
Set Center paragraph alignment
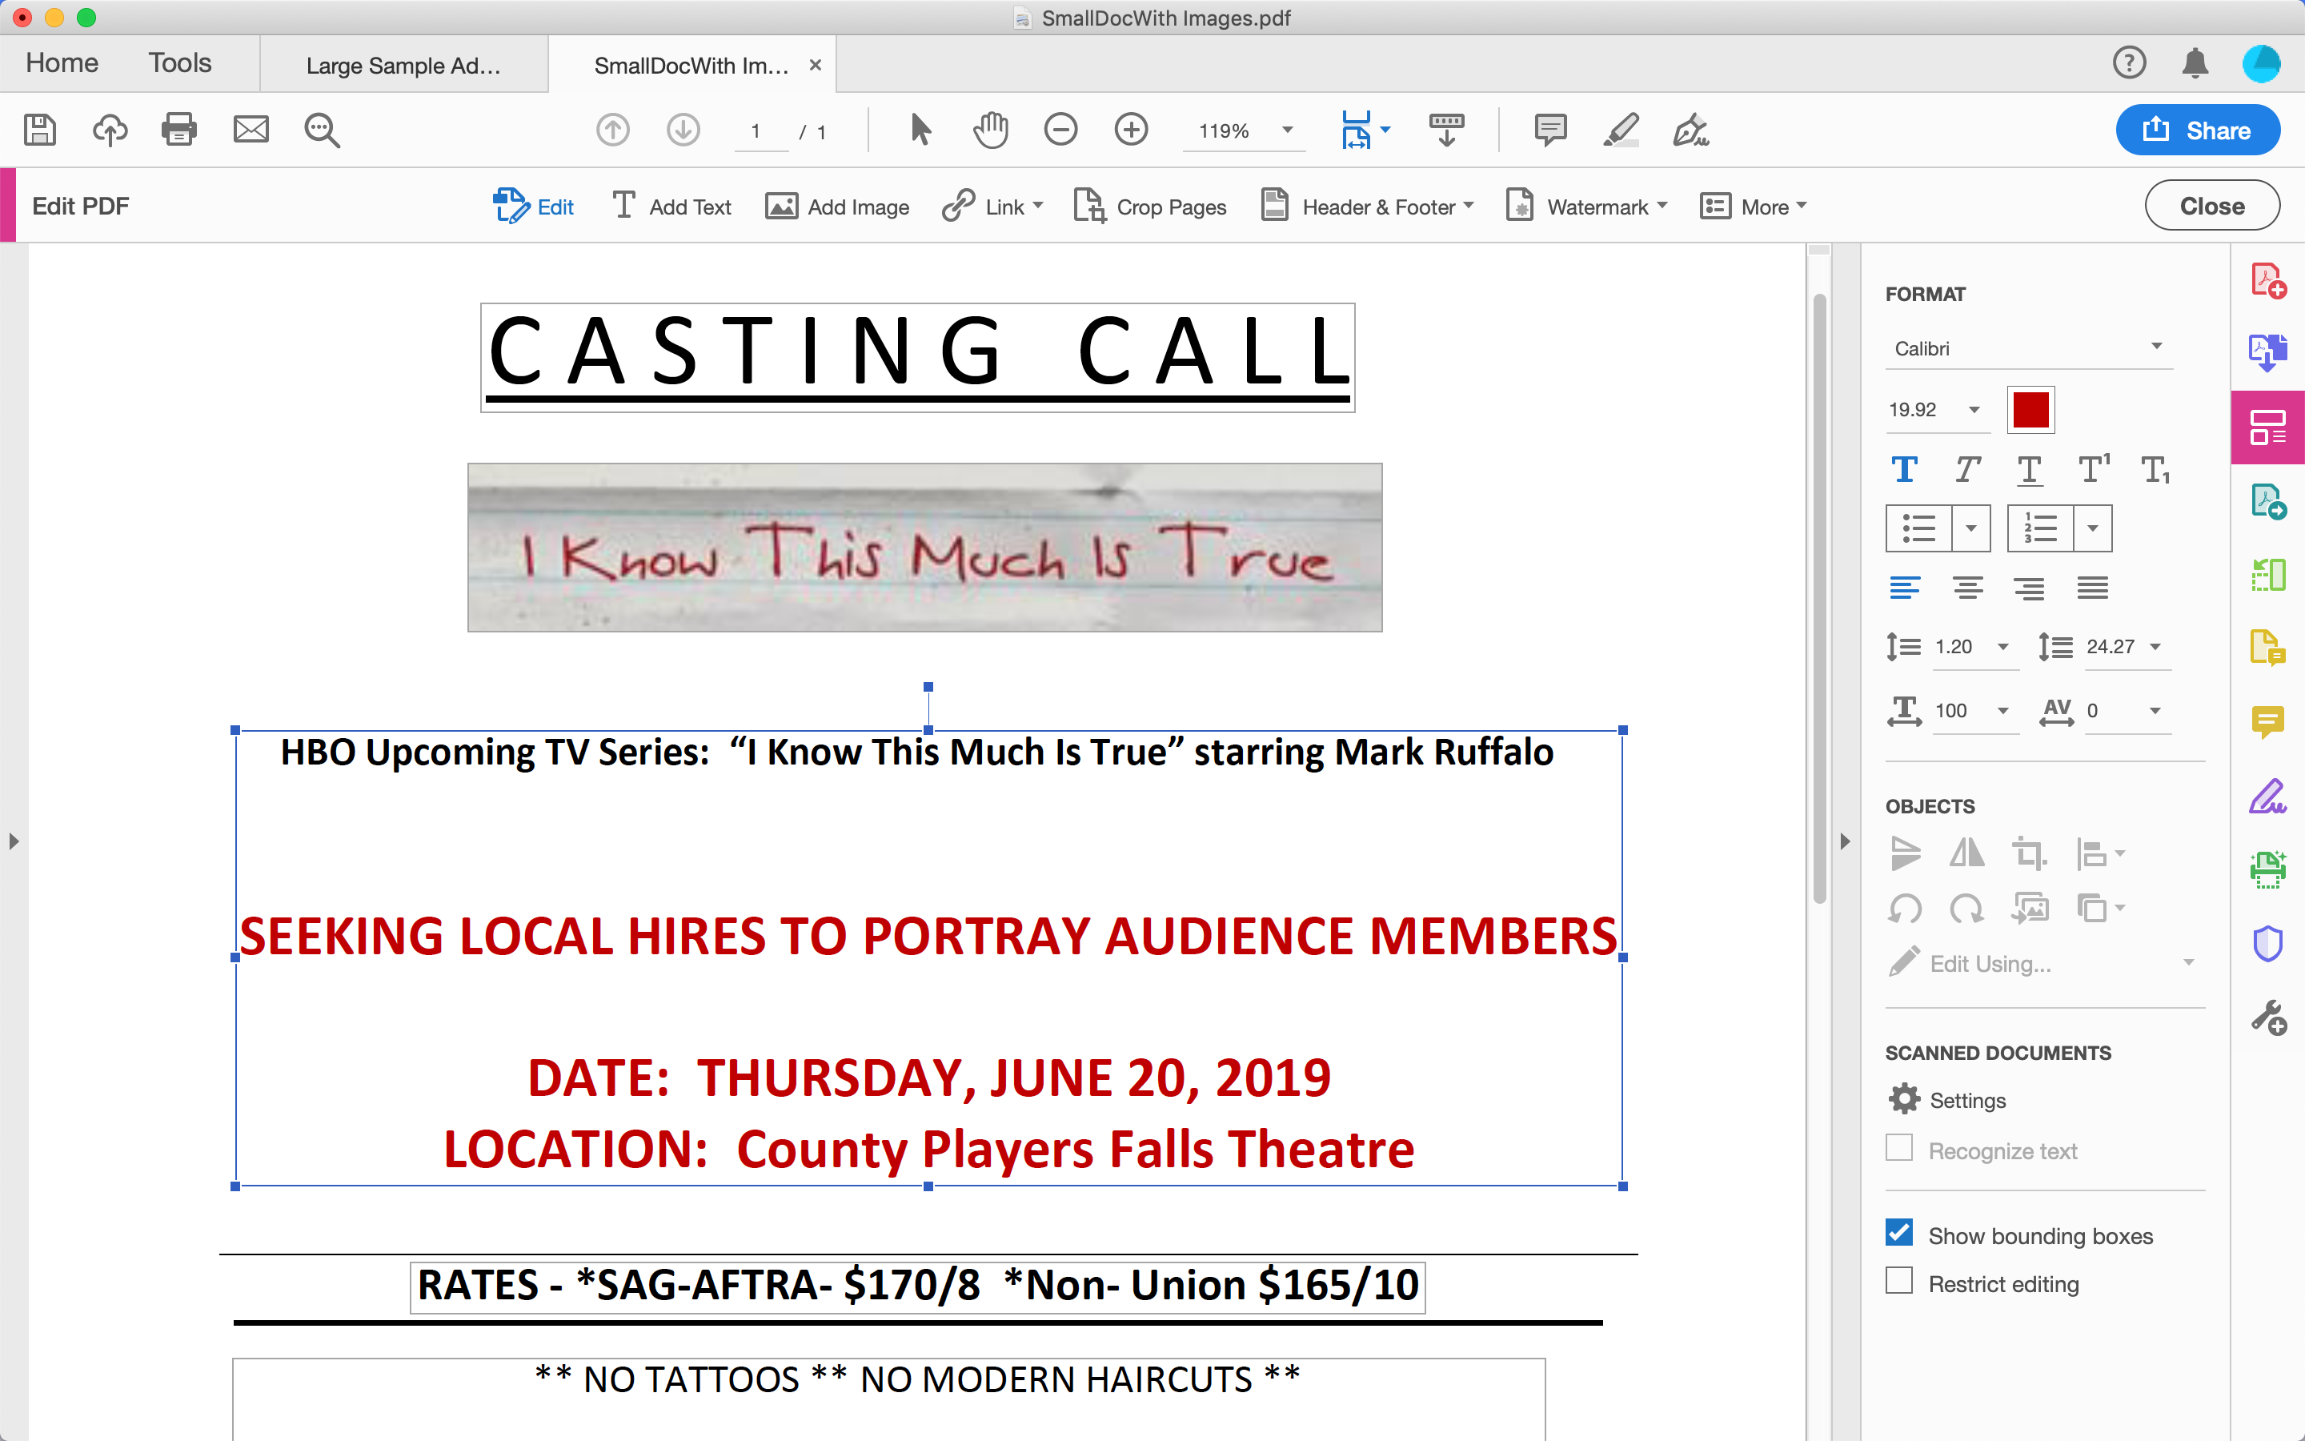[1968, 588]
